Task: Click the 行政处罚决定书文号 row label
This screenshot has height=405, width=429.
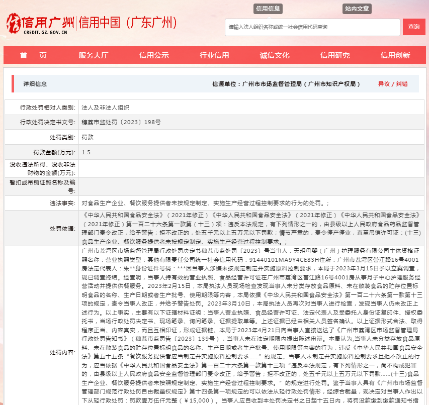Action: (48, 122)
